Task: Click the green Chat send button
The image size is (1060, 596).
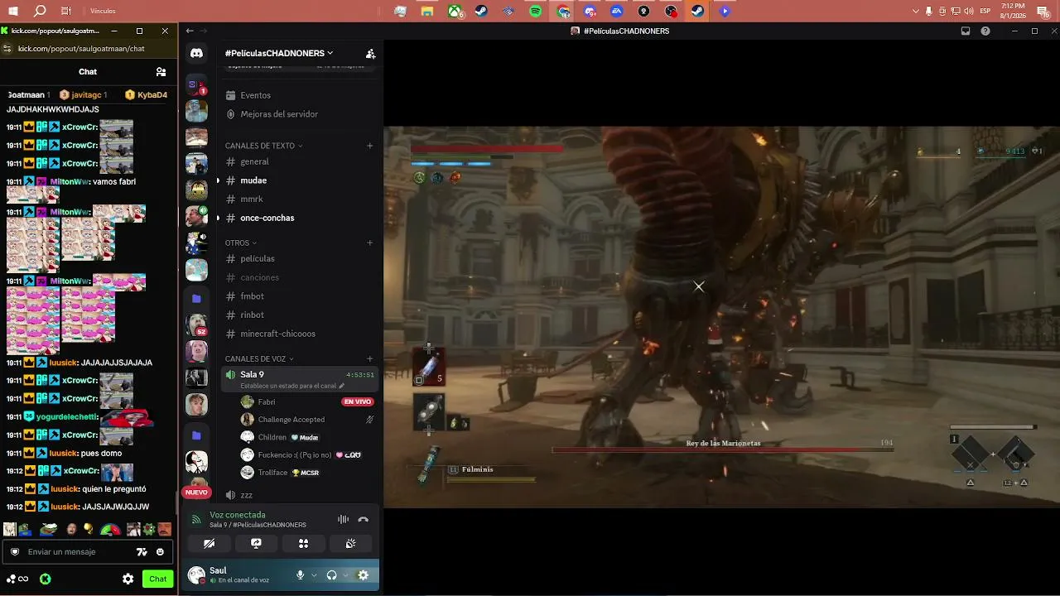Action: [x=158, y=579]
